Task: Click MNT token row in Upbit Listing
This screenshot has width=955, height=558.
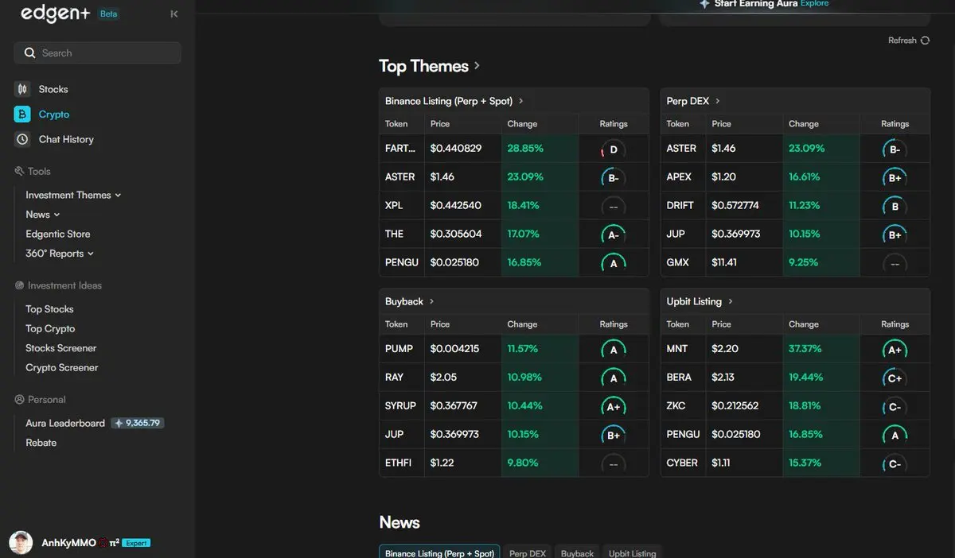Action: pos(795,348)
